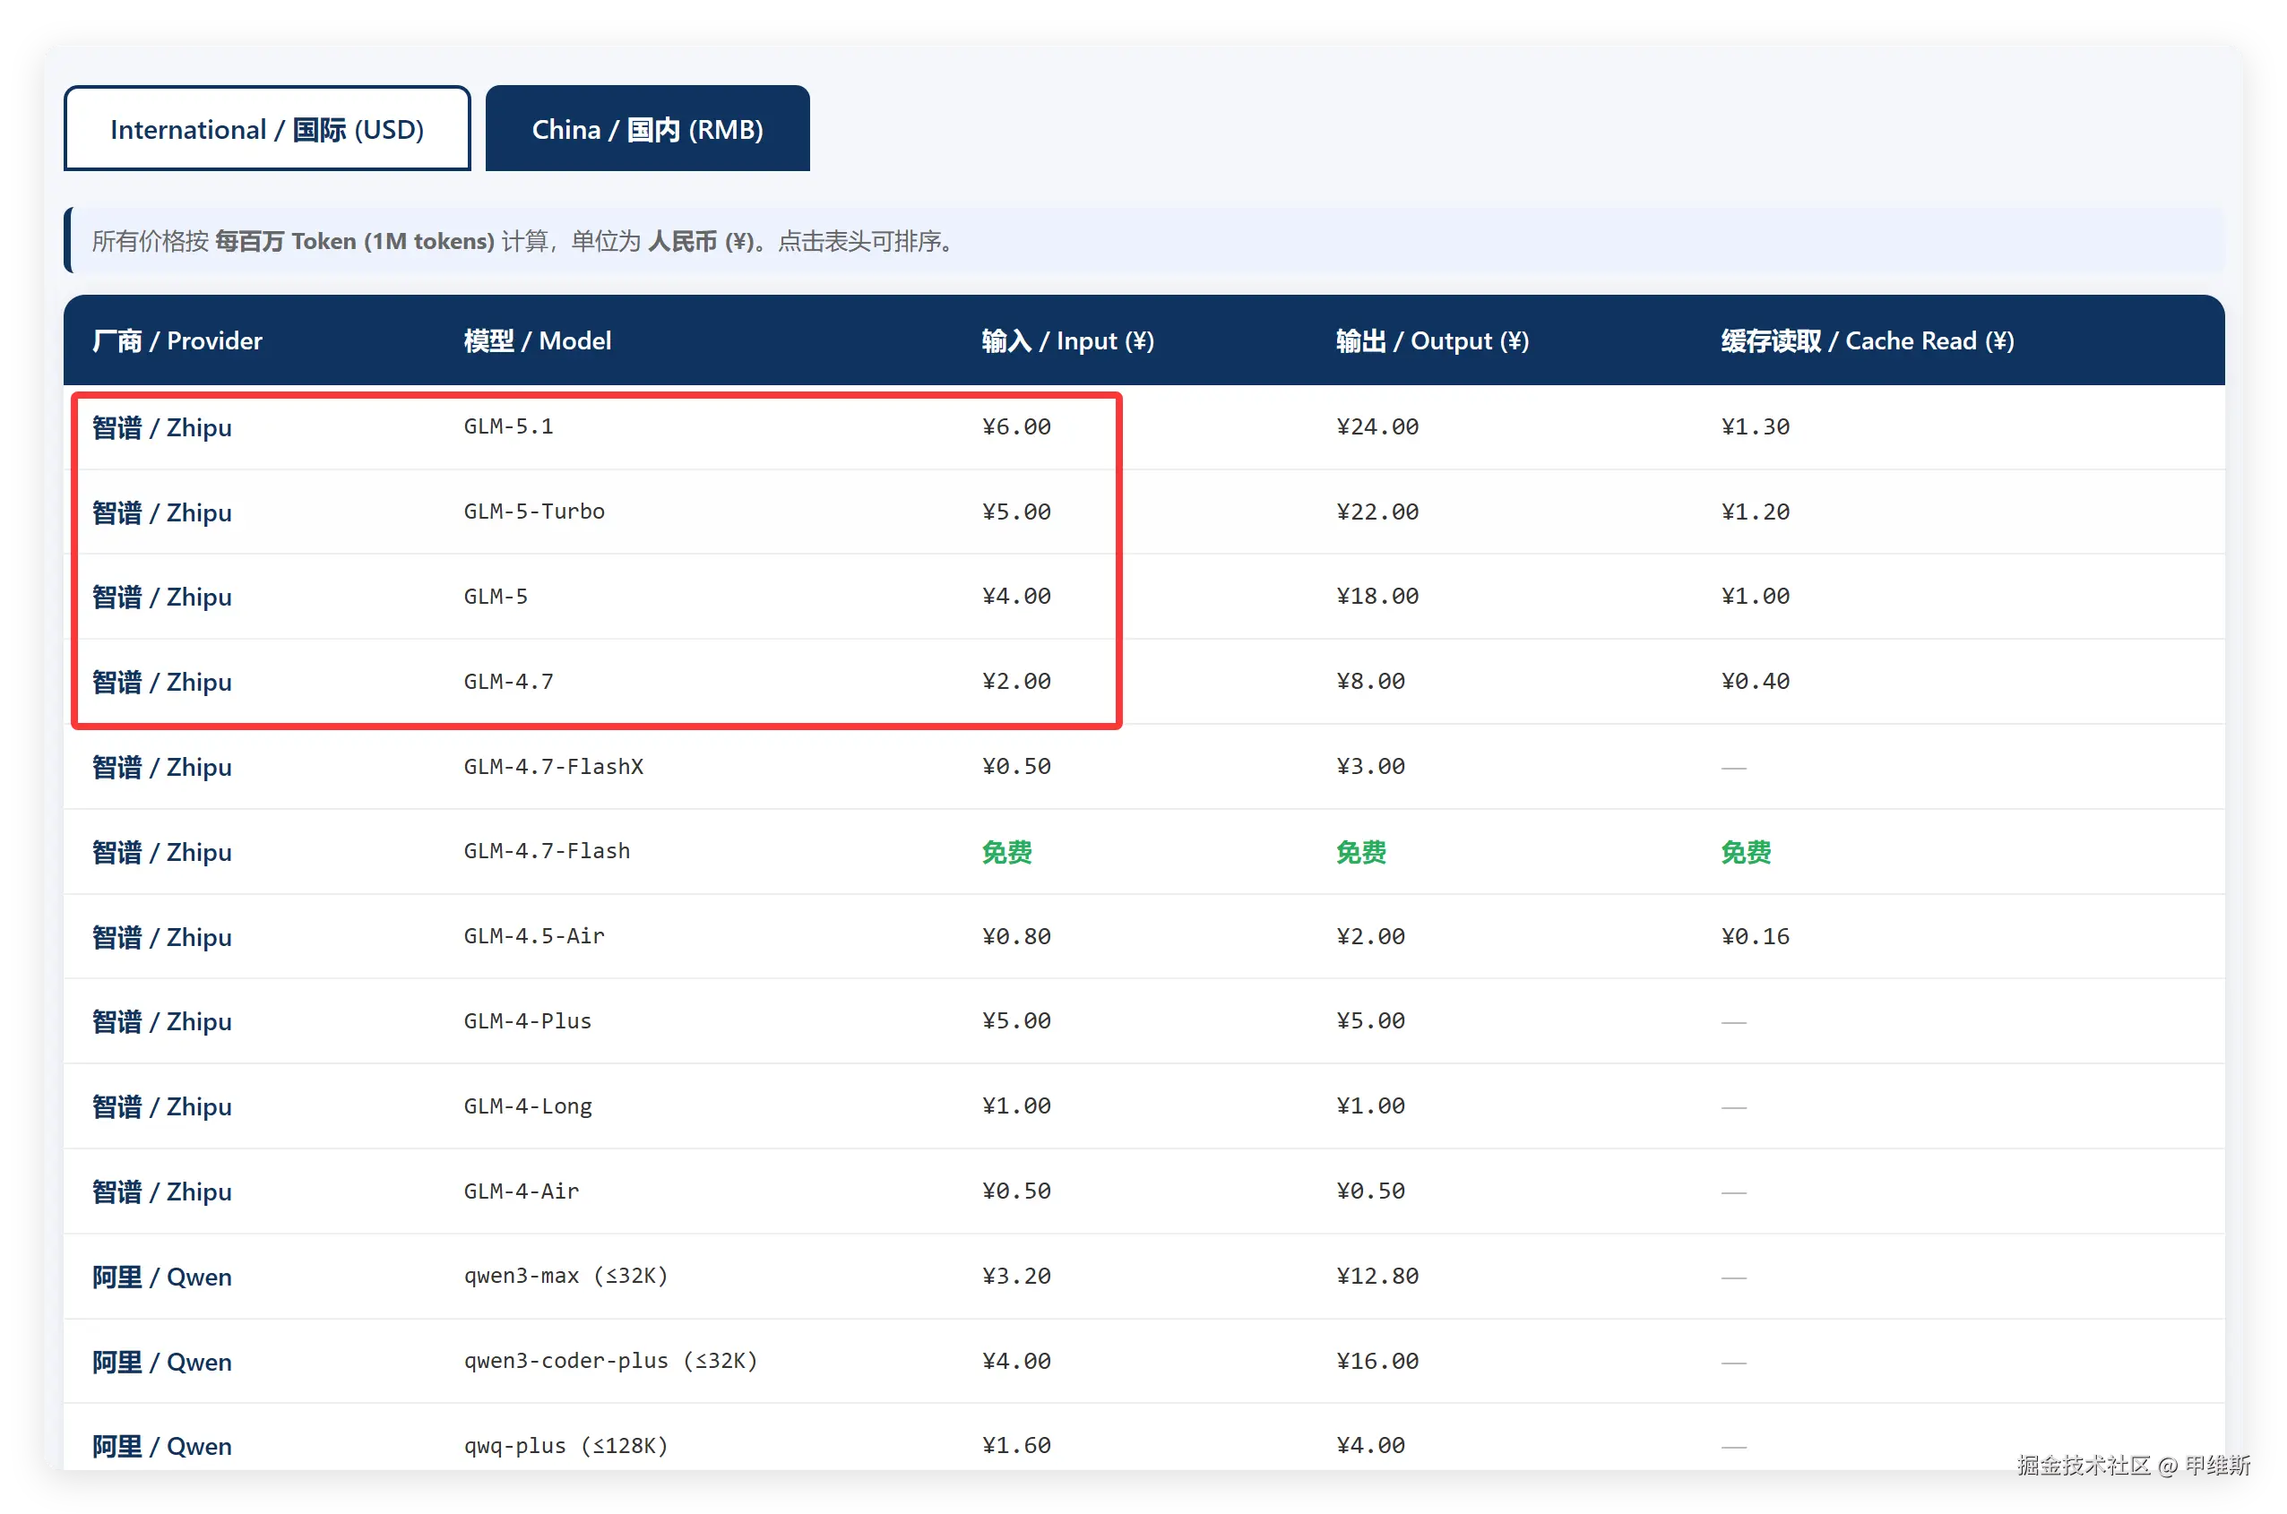Click the green free input price for GLM-4.7-Flash
The width and height of the screenshot is (2287, 1514).
tap(1006, 852)
